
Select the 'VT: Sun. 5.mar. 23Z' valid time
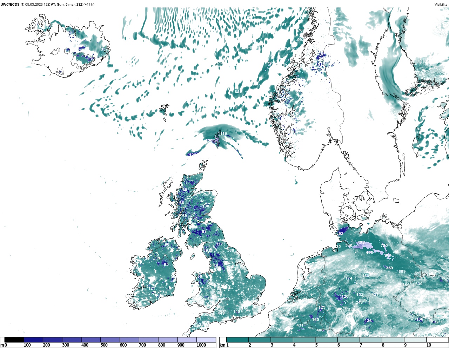click(67, 4)
